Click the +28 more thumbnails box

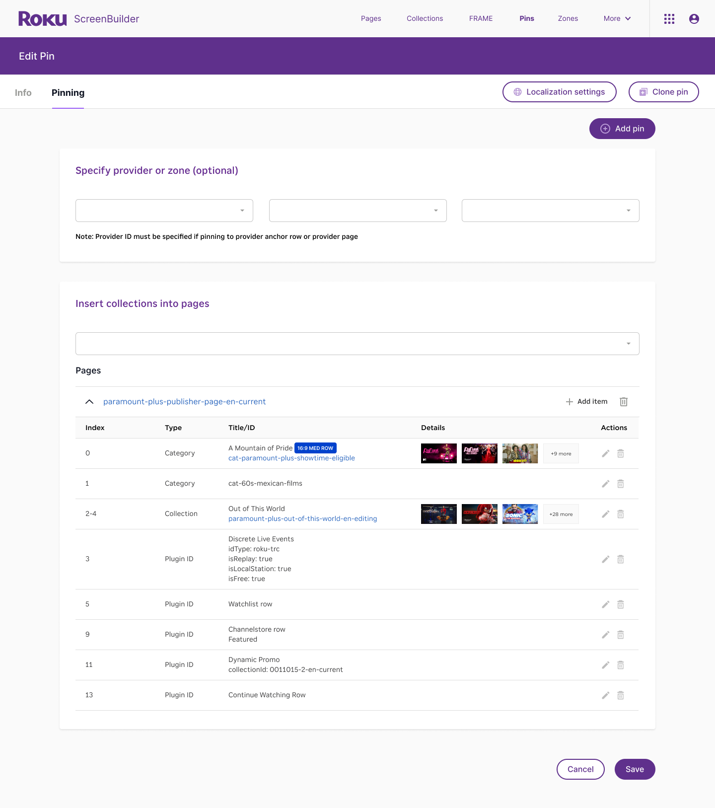tap(561, 514)
